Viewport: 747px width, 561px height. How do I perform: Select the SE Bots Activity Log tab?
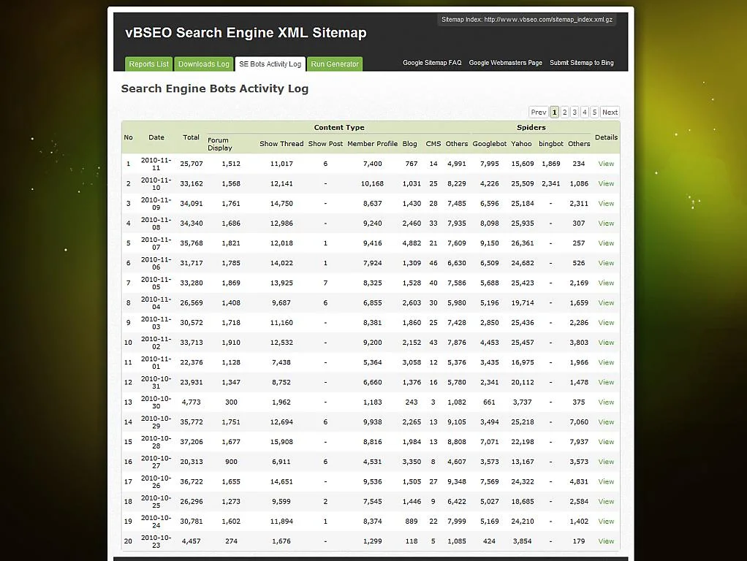(270, 64)
